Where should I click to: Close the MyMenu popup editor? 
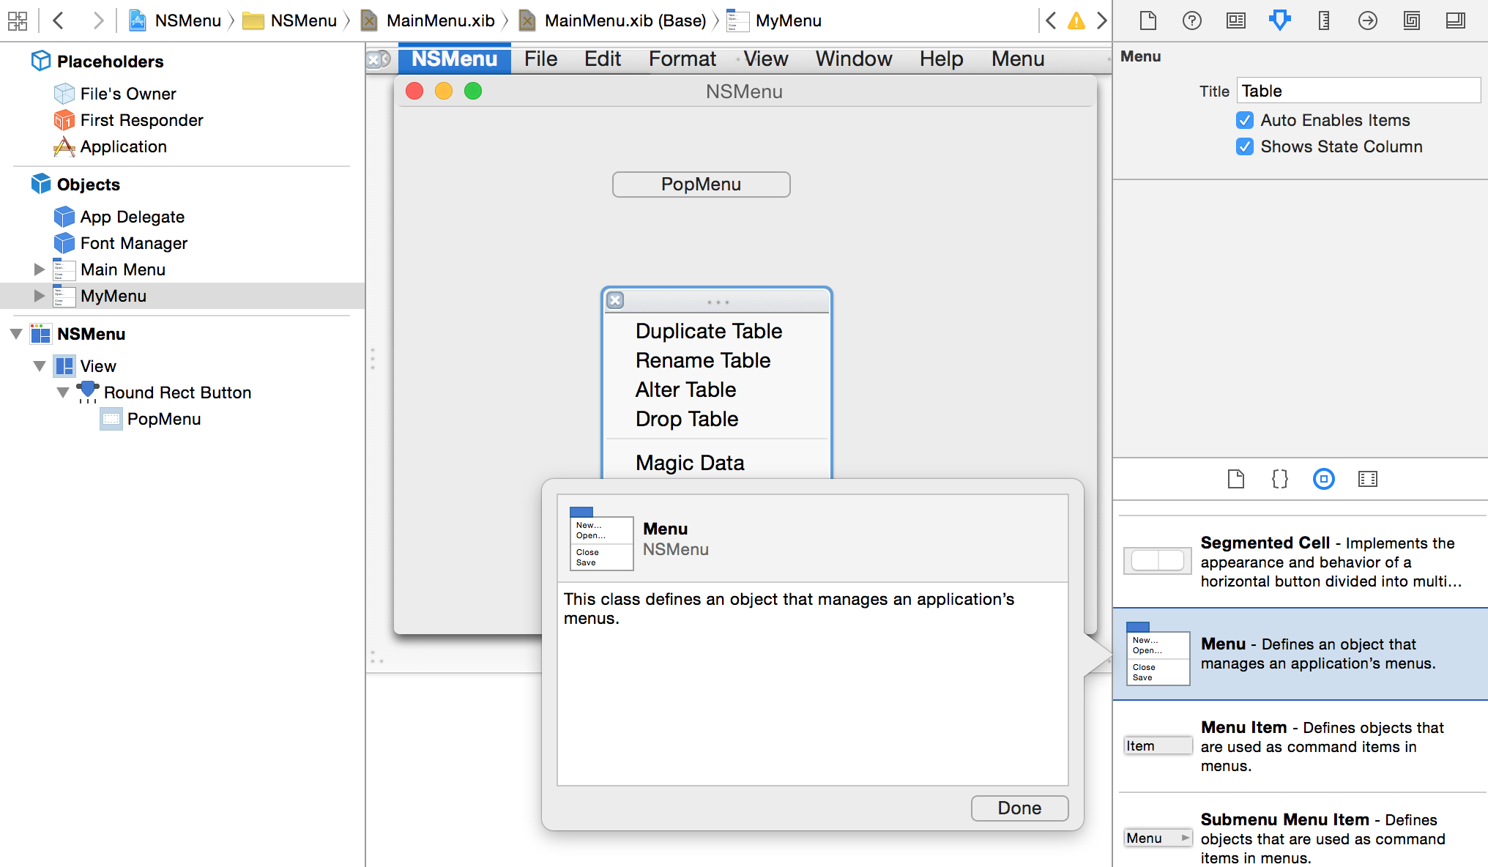click(x=616, y=300)
